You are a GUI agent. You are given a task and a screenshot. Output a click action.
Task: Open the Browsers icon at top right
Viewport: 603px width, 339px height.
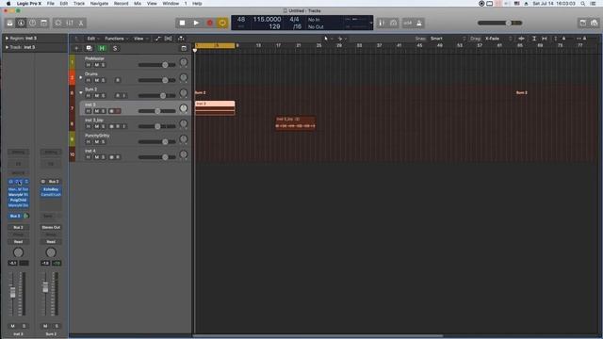(x=595, y=23)
